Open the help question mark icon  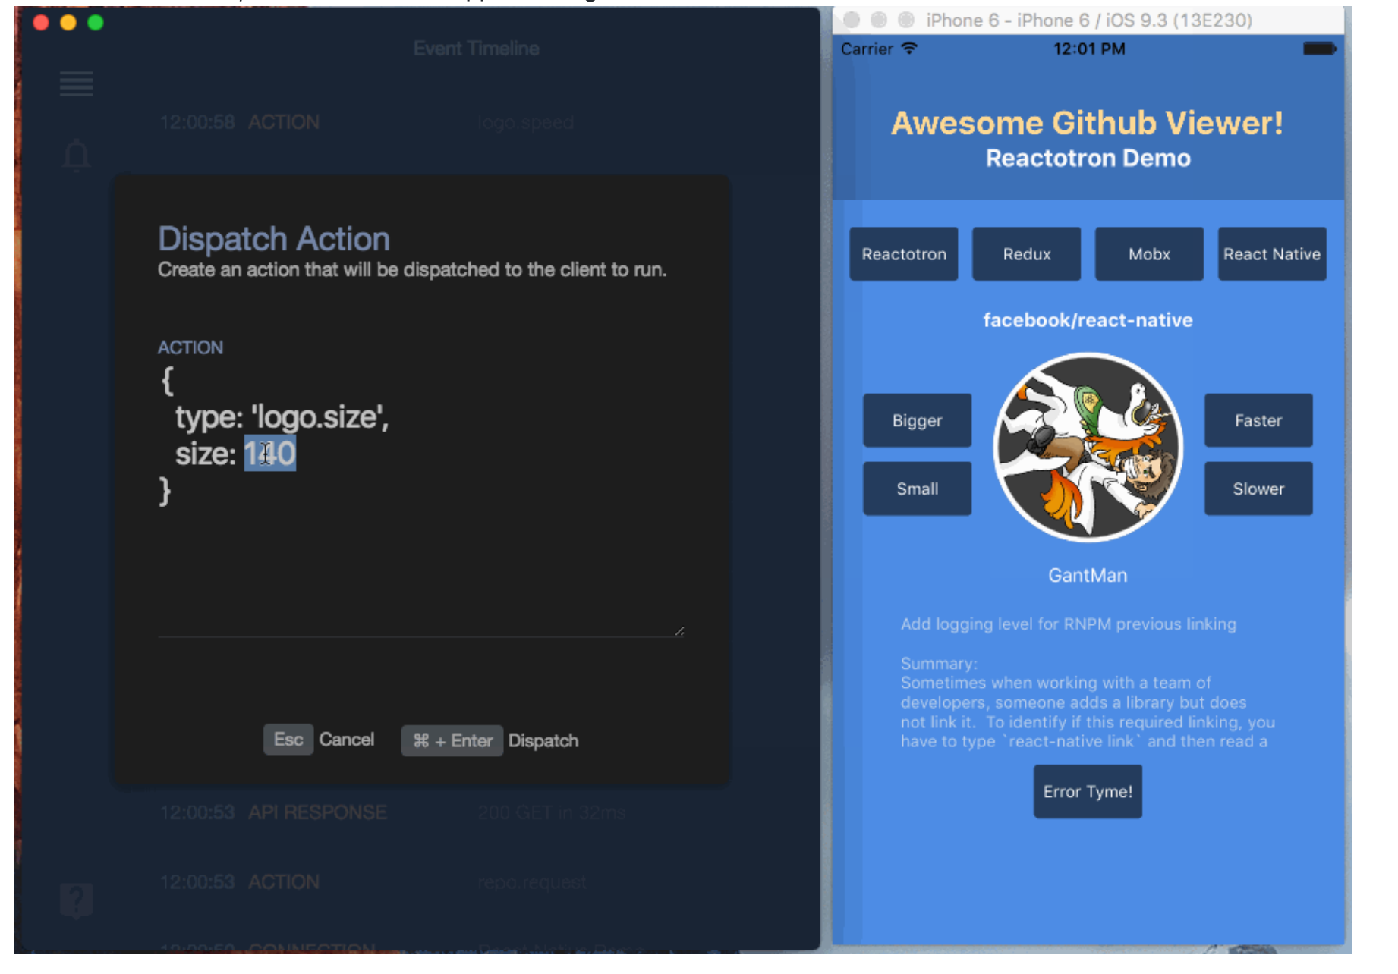pos(76,900)
